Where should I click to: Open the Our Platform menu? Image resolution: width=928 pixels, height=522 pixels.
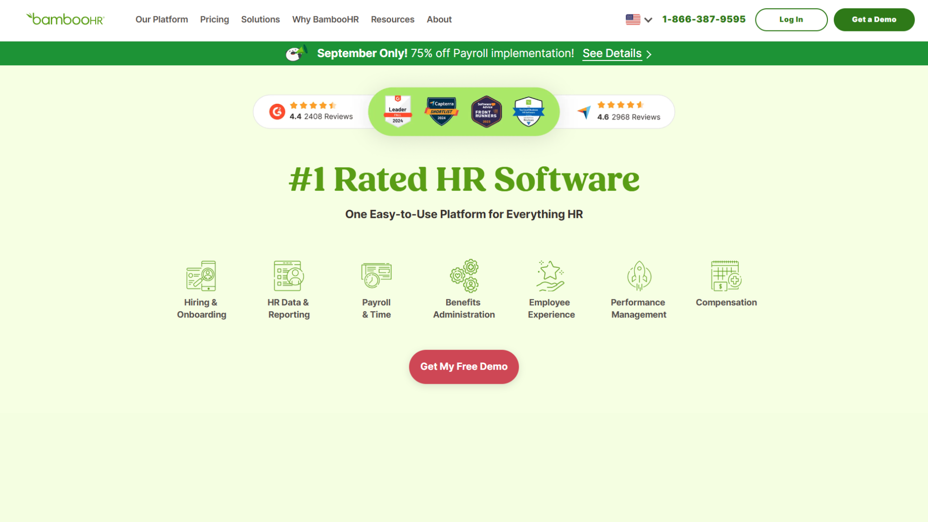pos(161,19)
